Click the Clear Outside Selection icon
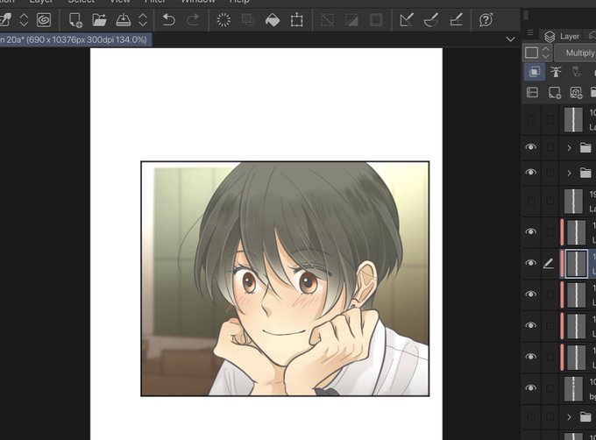Image resolution: width=596 pixels, height=440 pixels. pyautogui.click(x=248, y=20)
